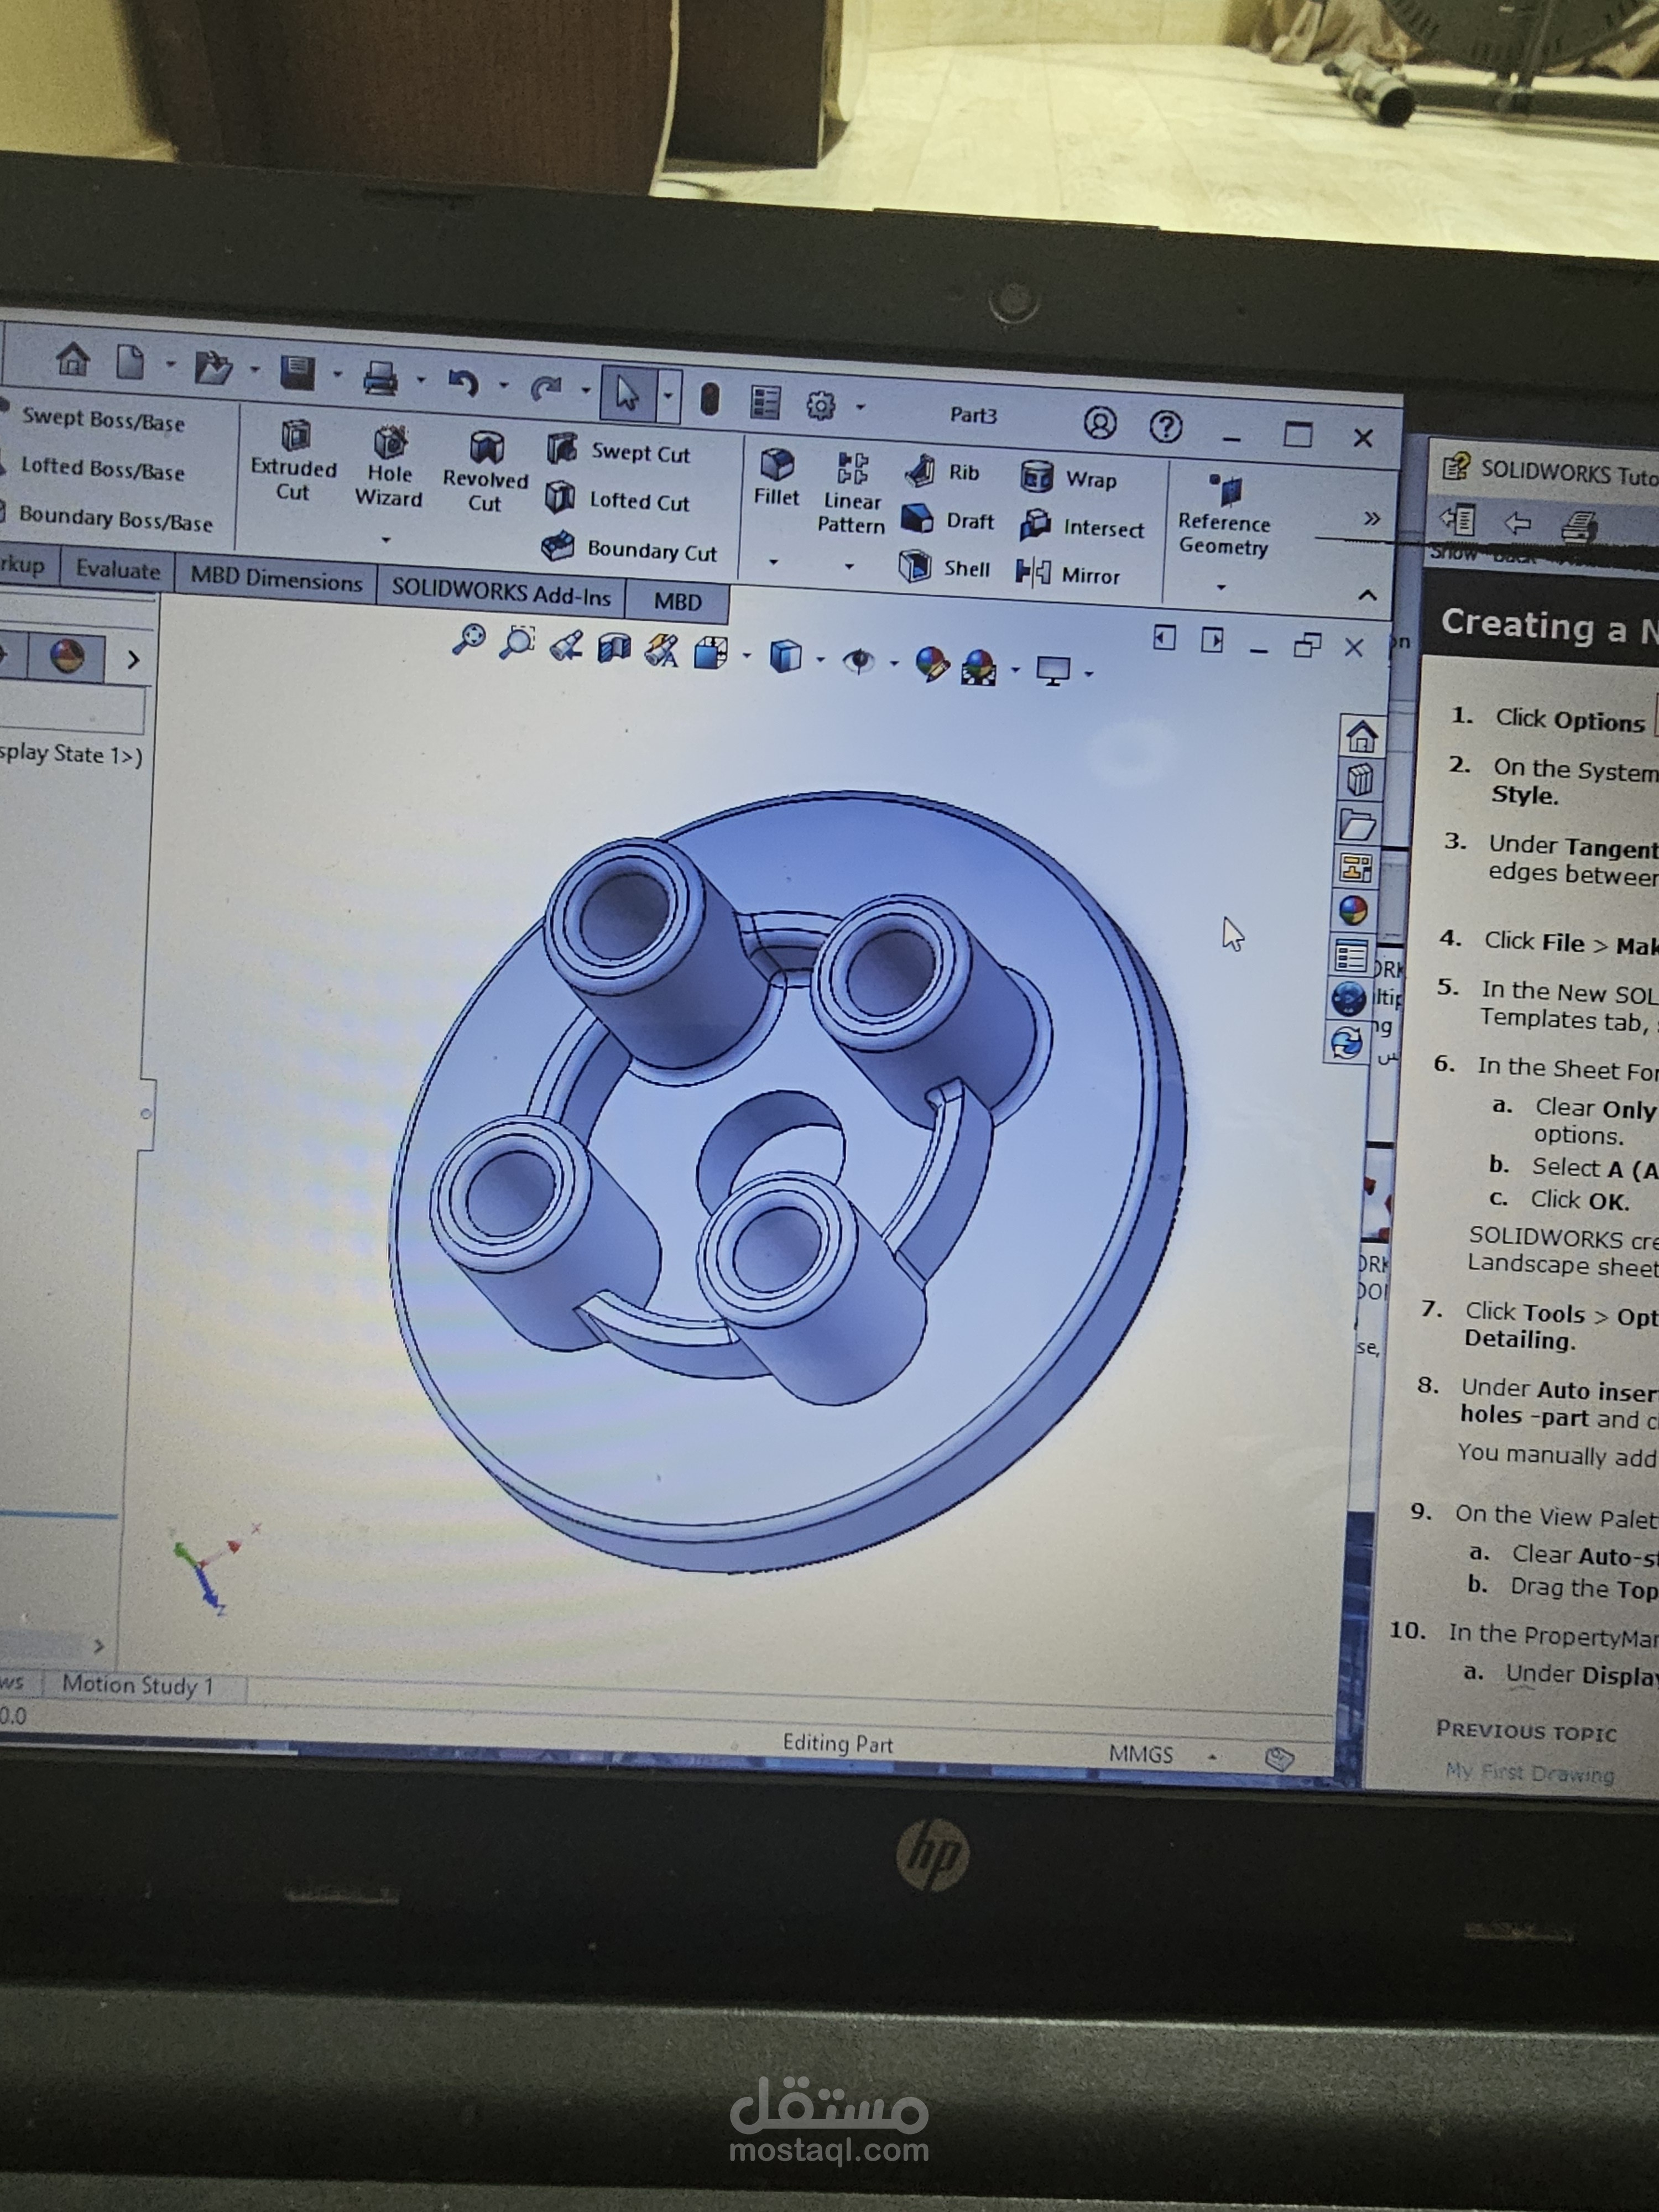This screenshot has height=2212, width=1659.
Task: Click Zoom to Fit magnifier icon
Action: (468, 639)
